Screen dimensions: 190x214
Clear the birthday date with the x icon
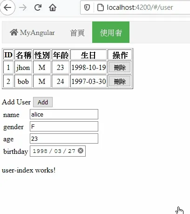click(x=81, y=151)
